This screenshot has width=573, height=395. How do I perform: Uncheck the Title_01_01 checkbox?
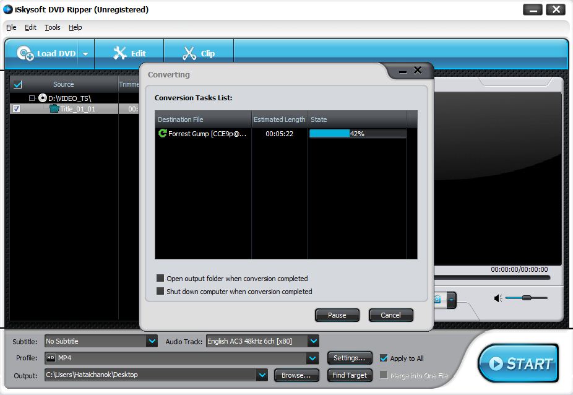(x=17, y=108)
